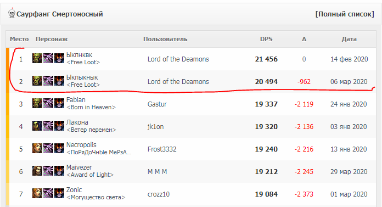Open the Fabian character link
The width and height of the screenshot is (382, 207).
click(x=76, y=100)
